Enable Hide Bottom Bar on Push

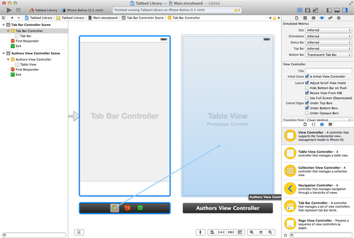point(307,88)
